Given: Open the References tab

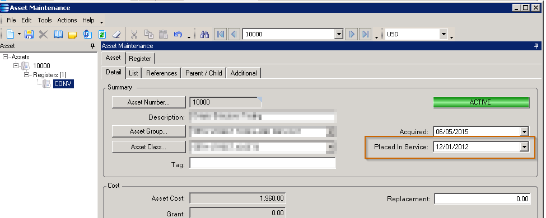Looking at the screenshot, I should 162,73.
